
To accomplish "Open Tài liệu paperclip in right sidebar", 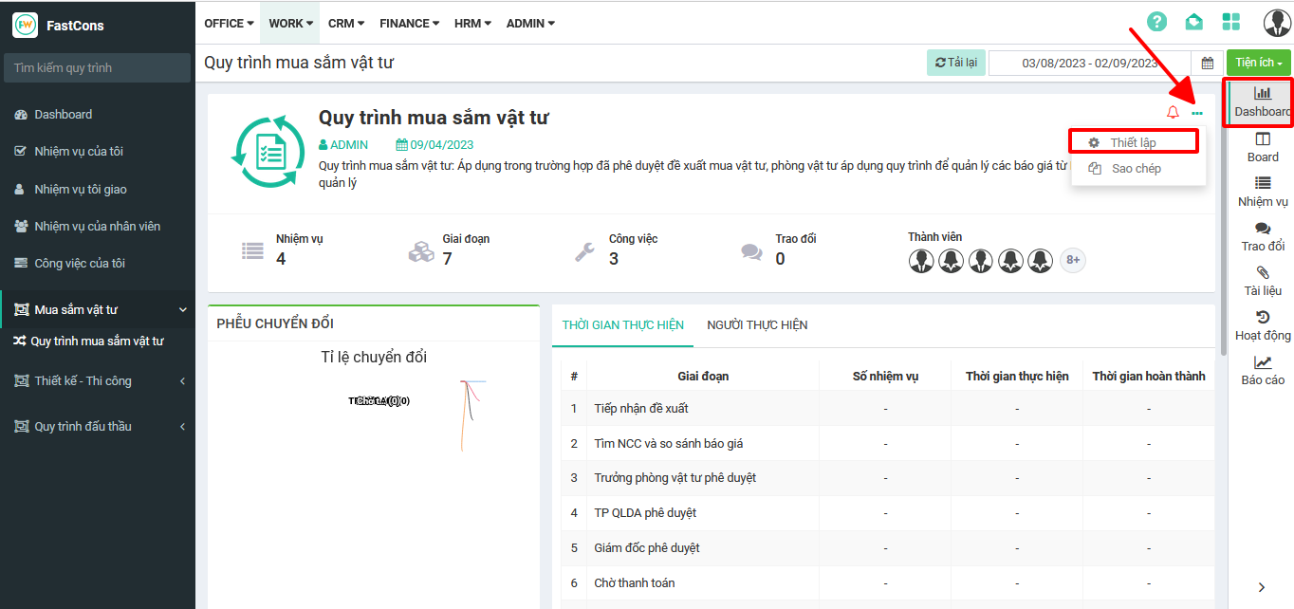I will 1262,282.
